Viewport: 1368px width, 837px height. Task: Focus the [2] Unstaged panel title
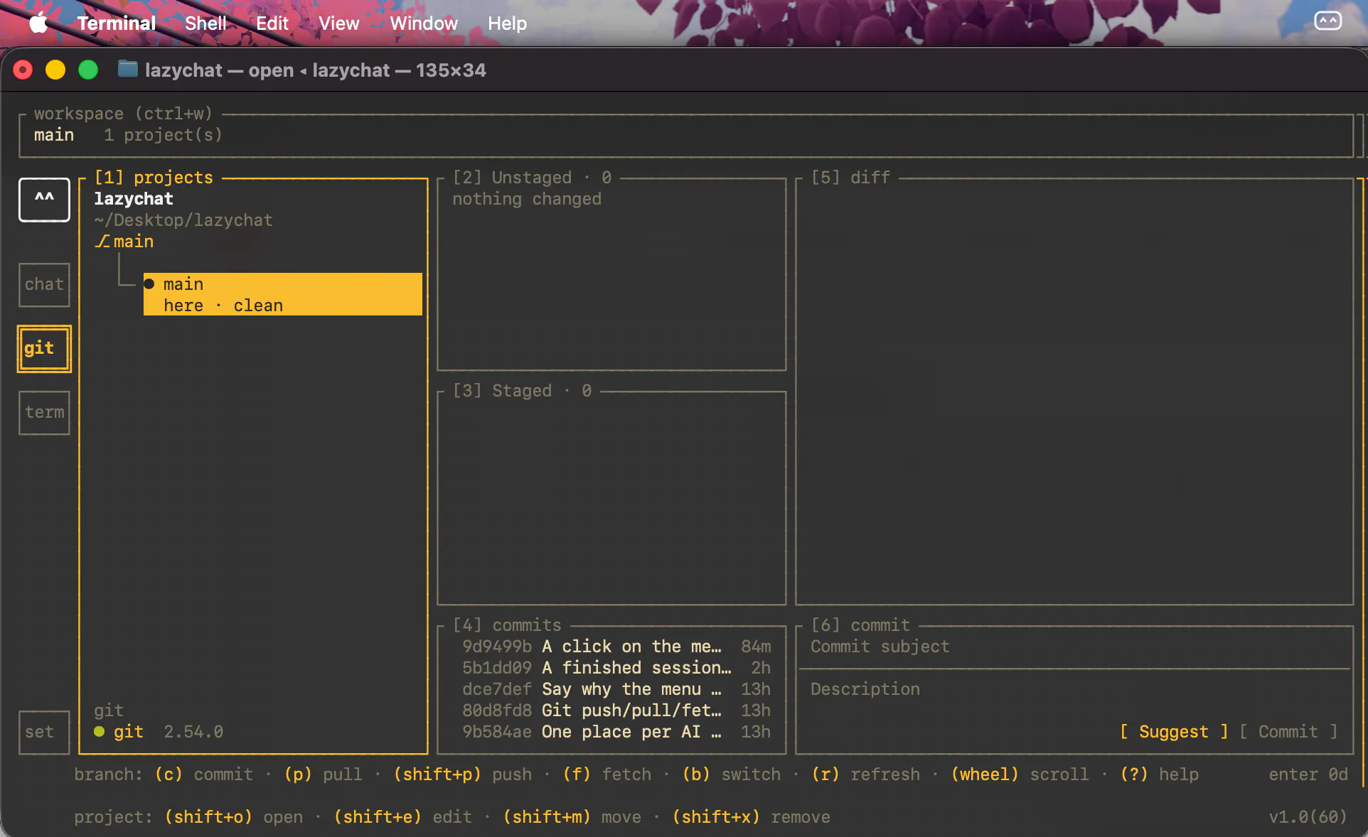532,178
